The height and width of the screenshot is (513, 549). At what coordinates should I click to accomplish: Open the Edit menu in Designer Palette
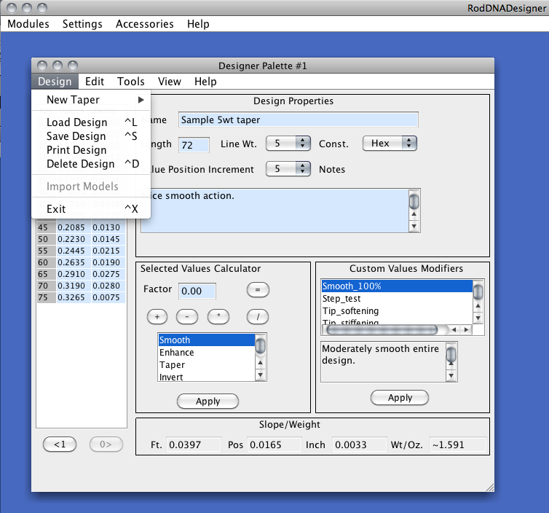click(x=95, y=82)
